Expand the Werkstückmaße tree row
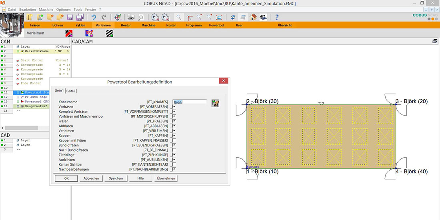Image resolution: width=440 pixels, height=220 pixels. [18, 51]
